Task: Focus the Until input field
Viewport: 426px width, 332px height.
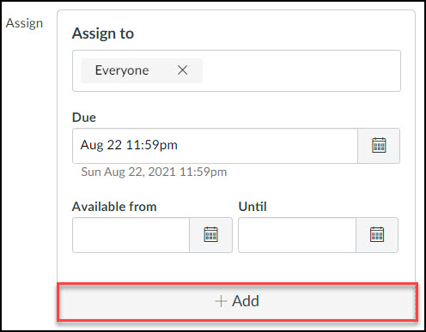Action: pos(297,235)
